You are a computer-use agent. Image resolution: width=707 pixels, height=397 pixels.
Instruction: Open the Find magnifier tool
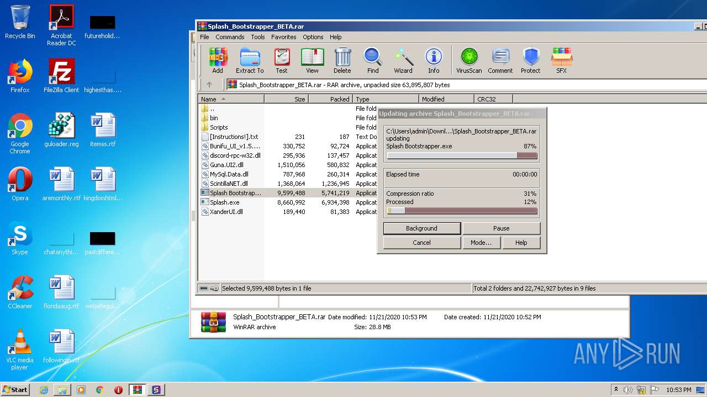373,60
